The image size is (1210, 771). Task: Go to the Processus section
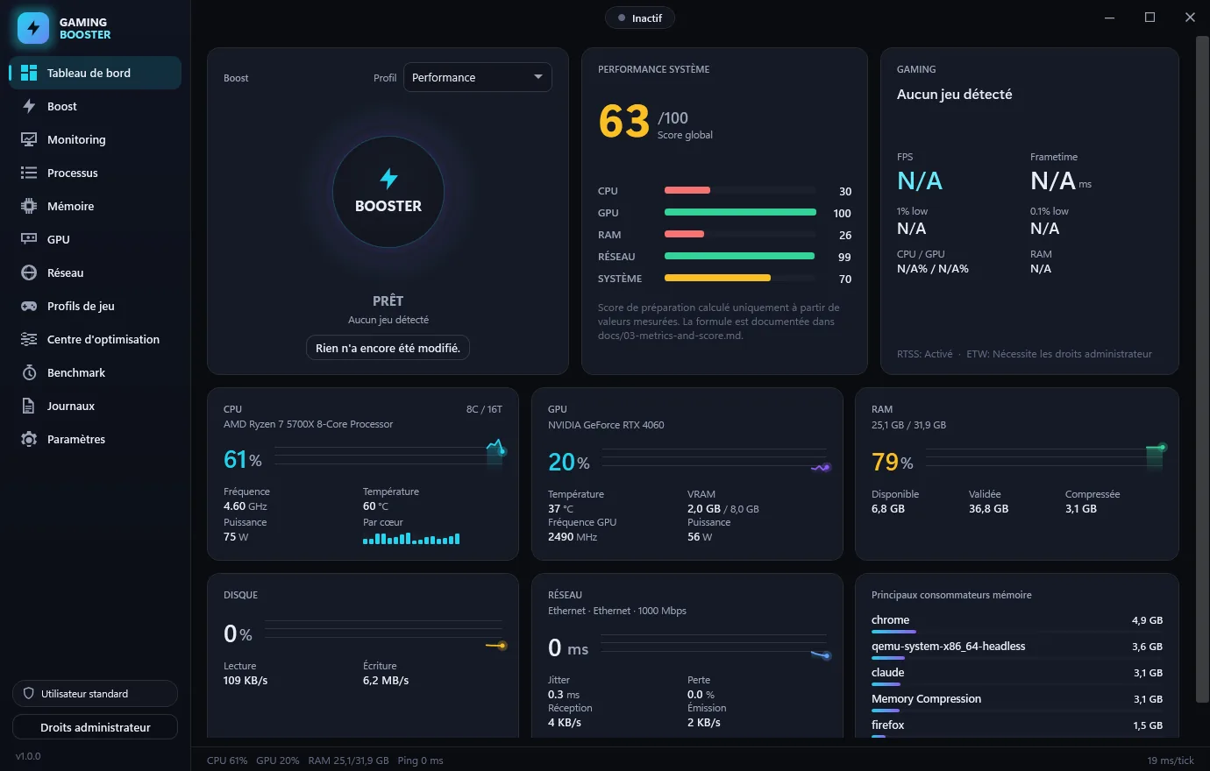[x=96, y=173]
